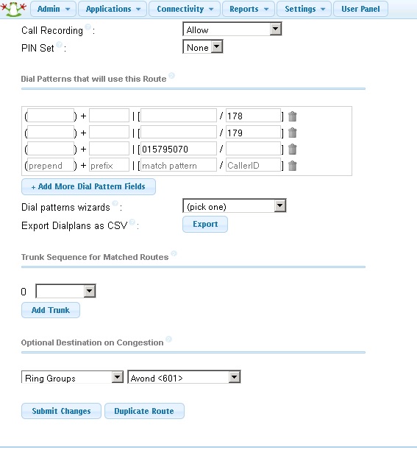Click the FreePBX frog logo
The height and width of the screenshot is (450, 417).
coord(13,9)
